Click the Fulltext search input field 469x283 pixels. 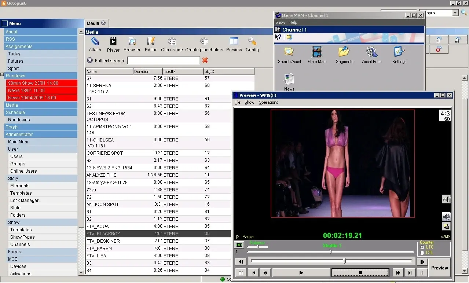163,60
